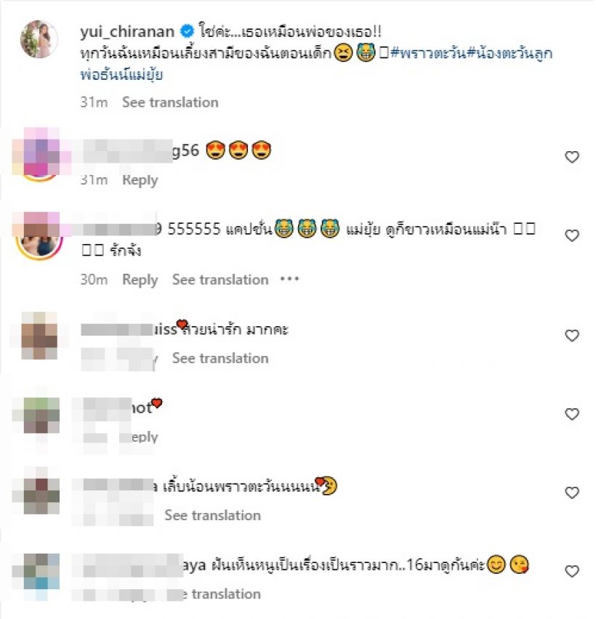Viewport: 596px width, 619px height.
Task: See translation of the caption post
Action: [x=170, y=102]
